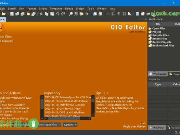180x135 pixels.
Task: Click the yellow Close File folder icon
Action: (x=28, y=14)
